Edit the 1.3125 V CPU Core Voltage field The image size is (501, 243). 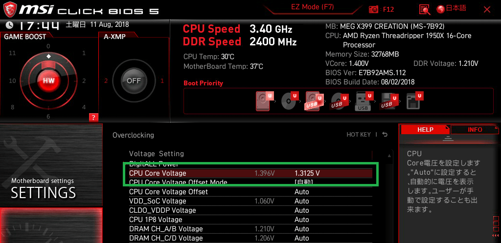point(307,173)
